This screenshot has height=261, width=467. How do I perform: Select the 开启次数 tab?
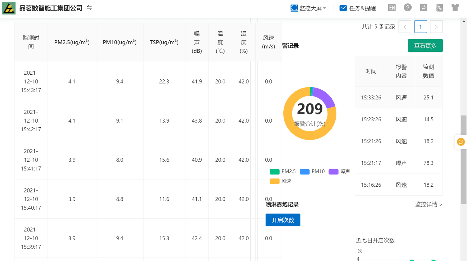[283, 220]
